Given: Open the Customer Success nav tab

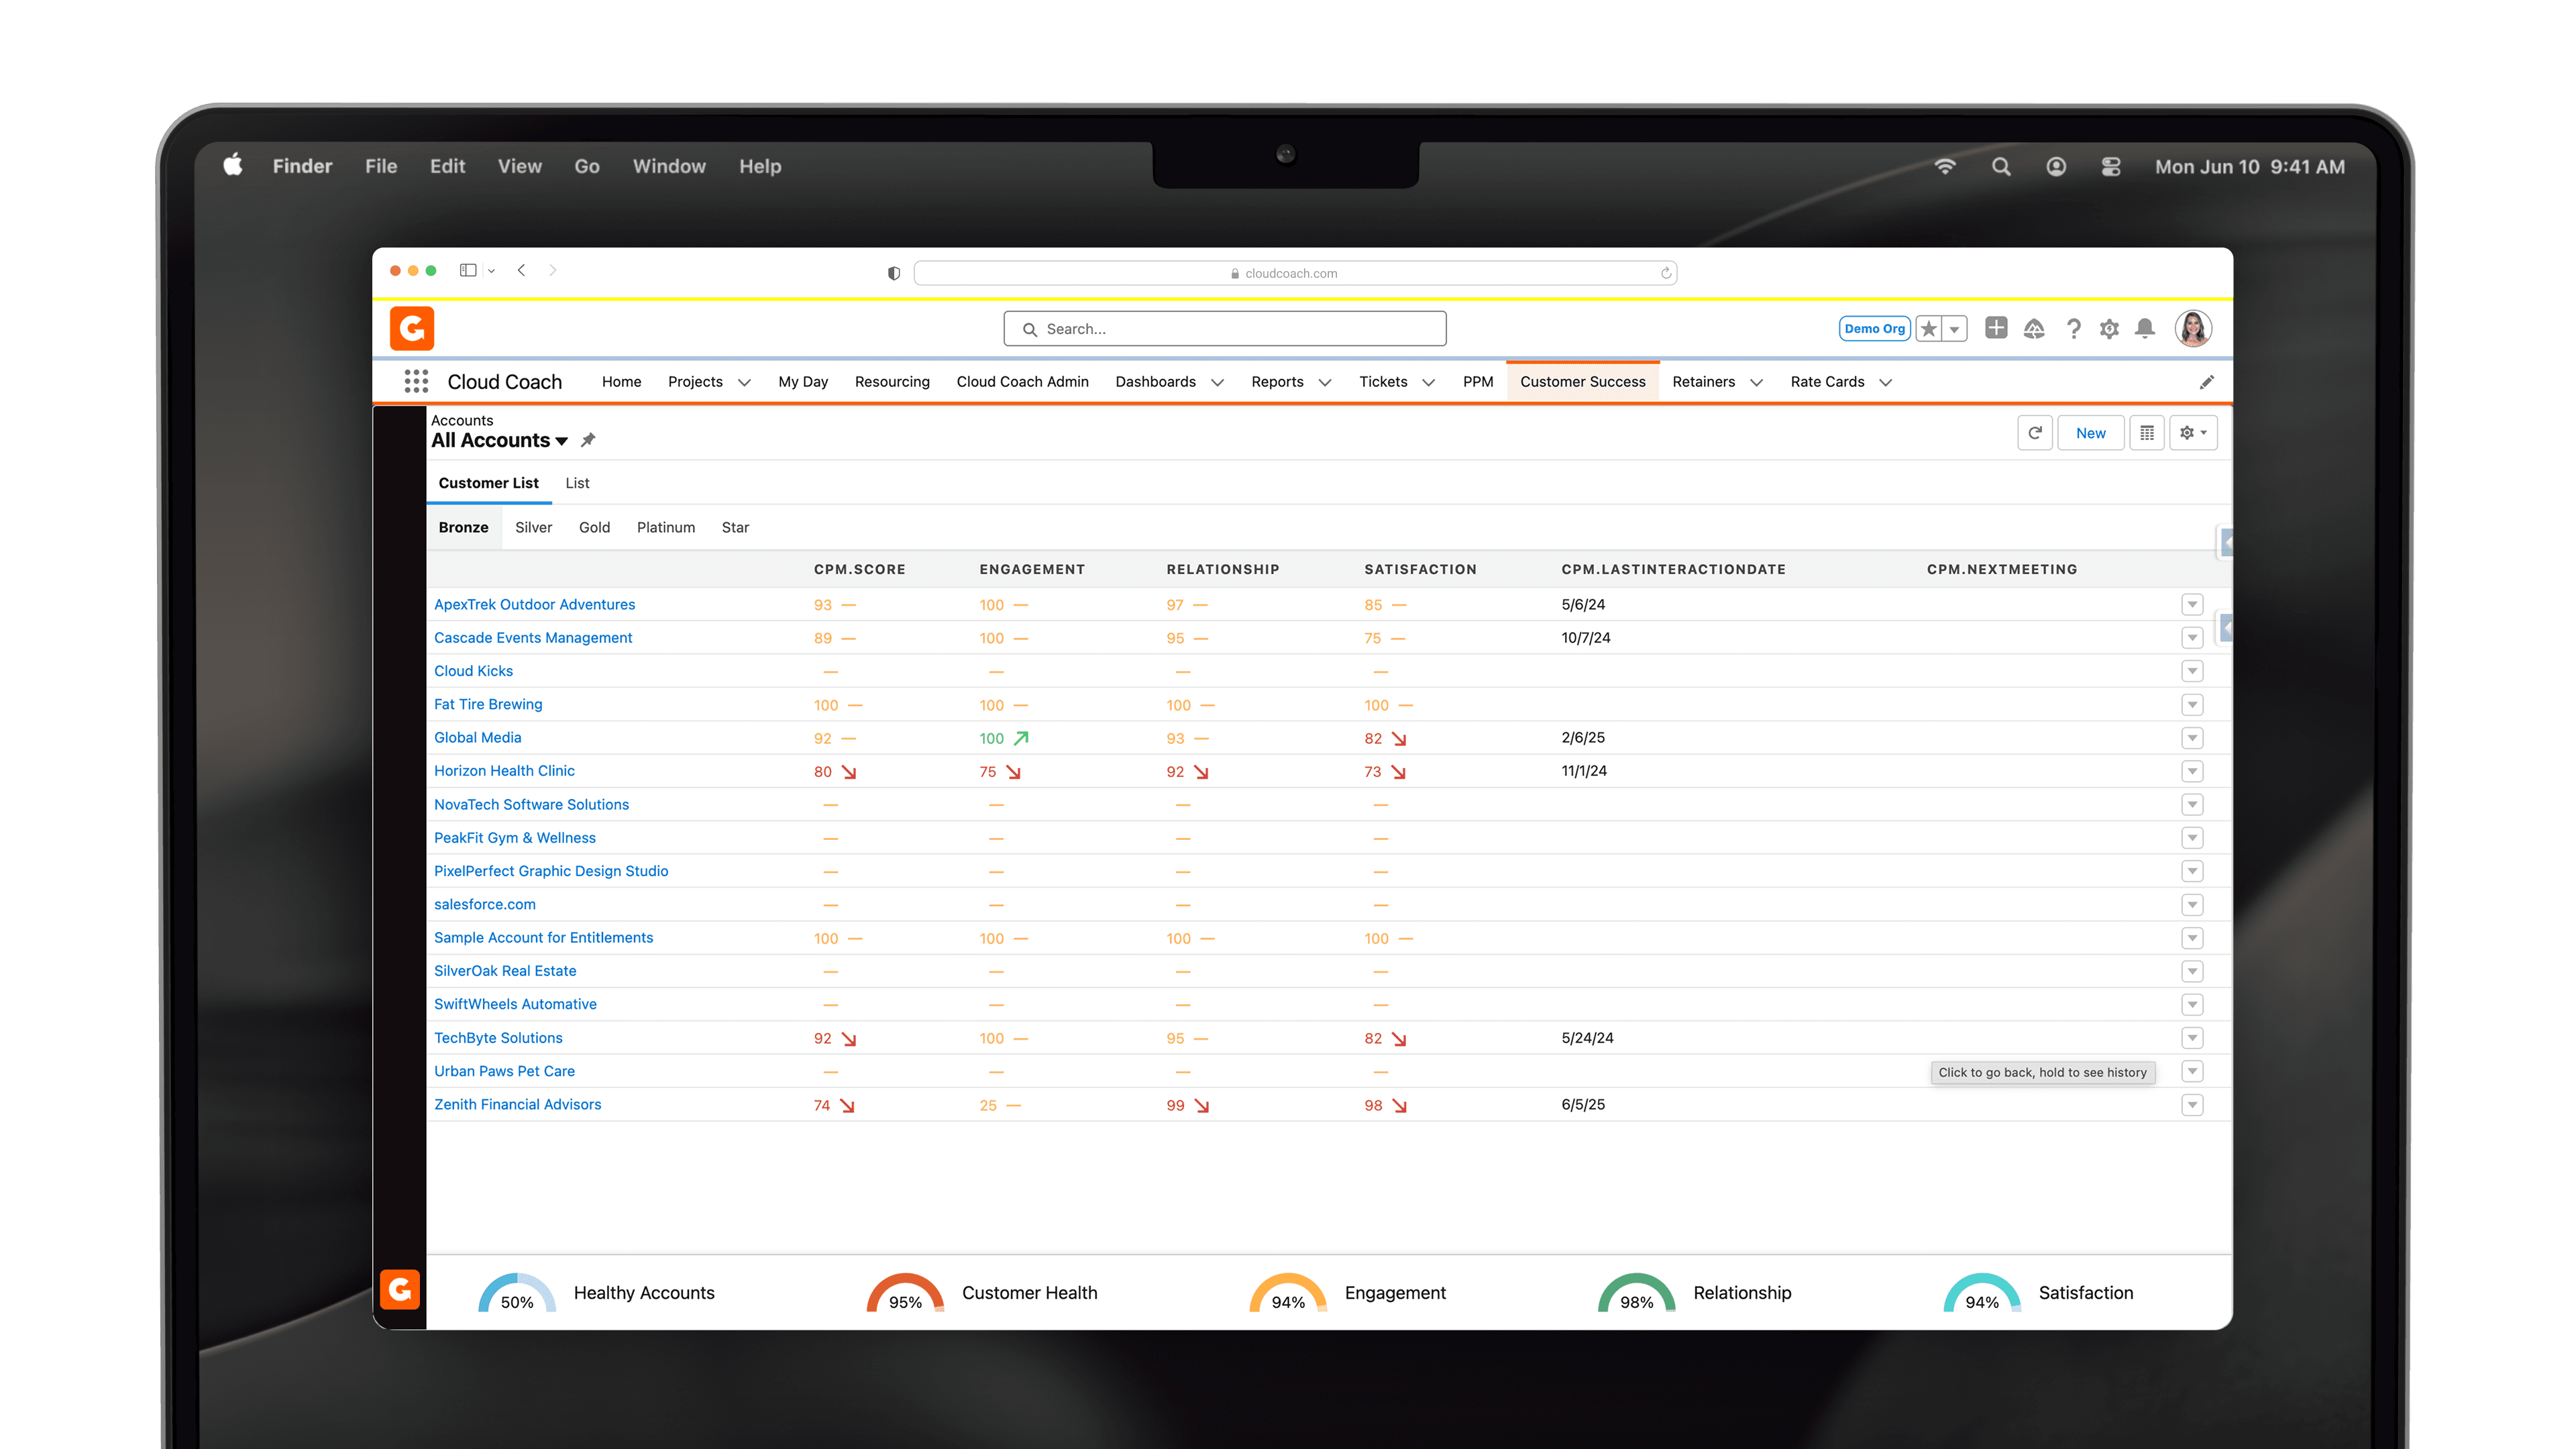Looking at the screenshot, I should (x=1583, y=382).
